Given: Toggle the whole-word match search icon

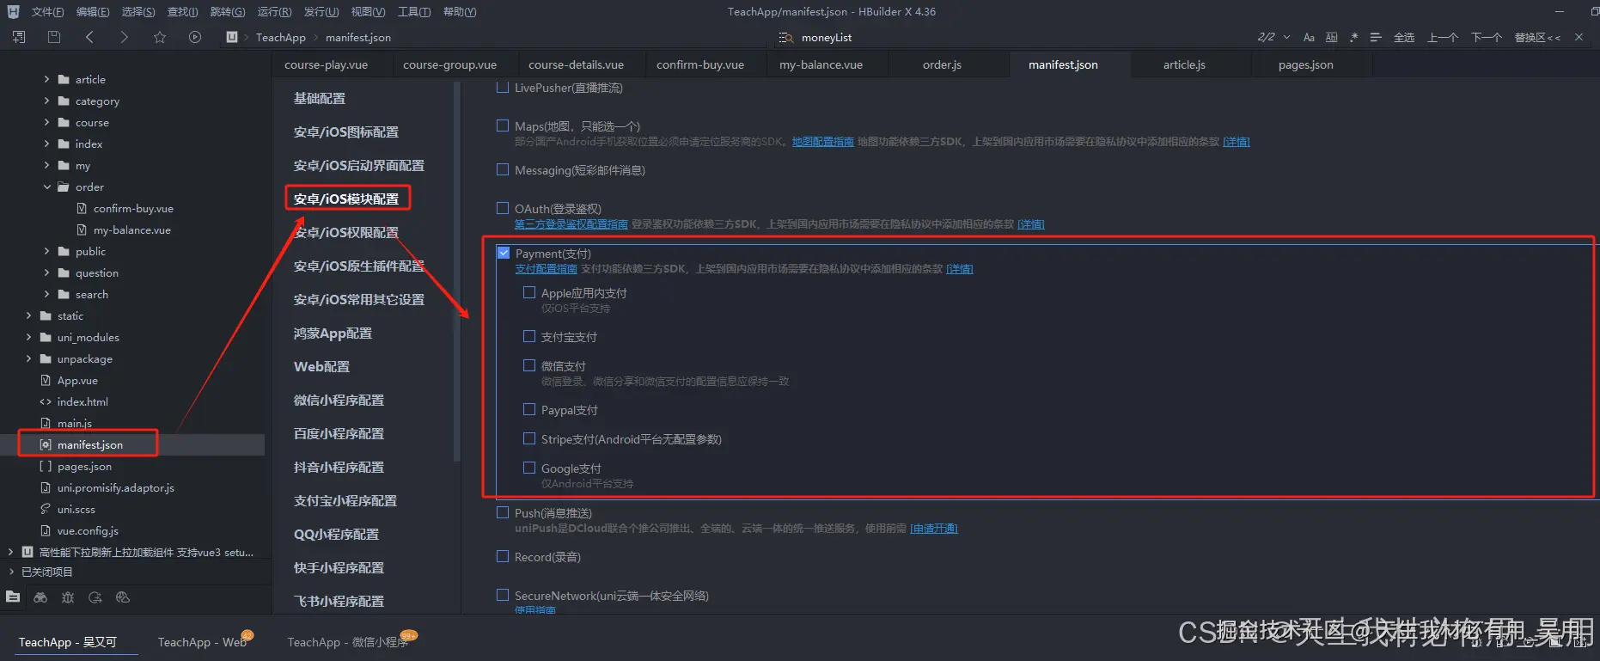Looking at the screenshot, I should click(x=1331, y=37).
